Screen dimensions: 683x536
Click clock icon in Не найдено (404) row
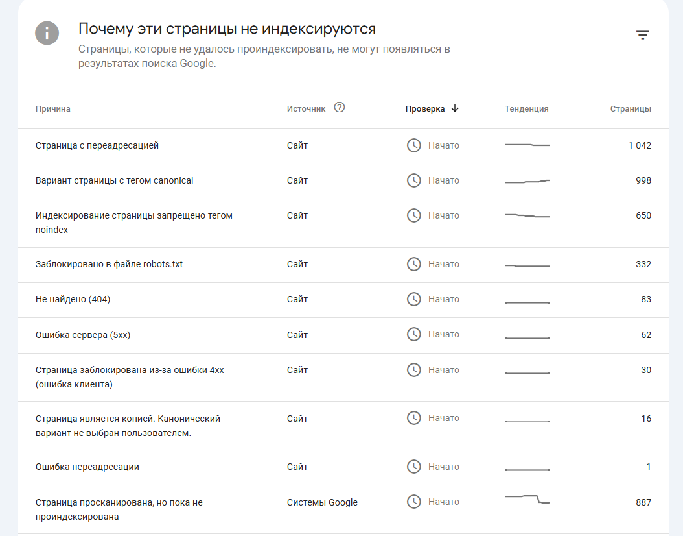(x=413, y=299)
